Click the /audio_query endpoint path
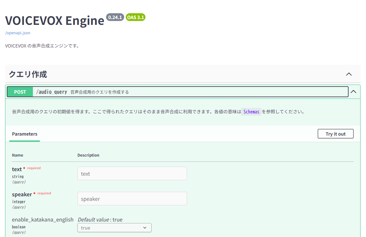Image resolution: width=366 pixels, height=237 pixels. (52, 92)
